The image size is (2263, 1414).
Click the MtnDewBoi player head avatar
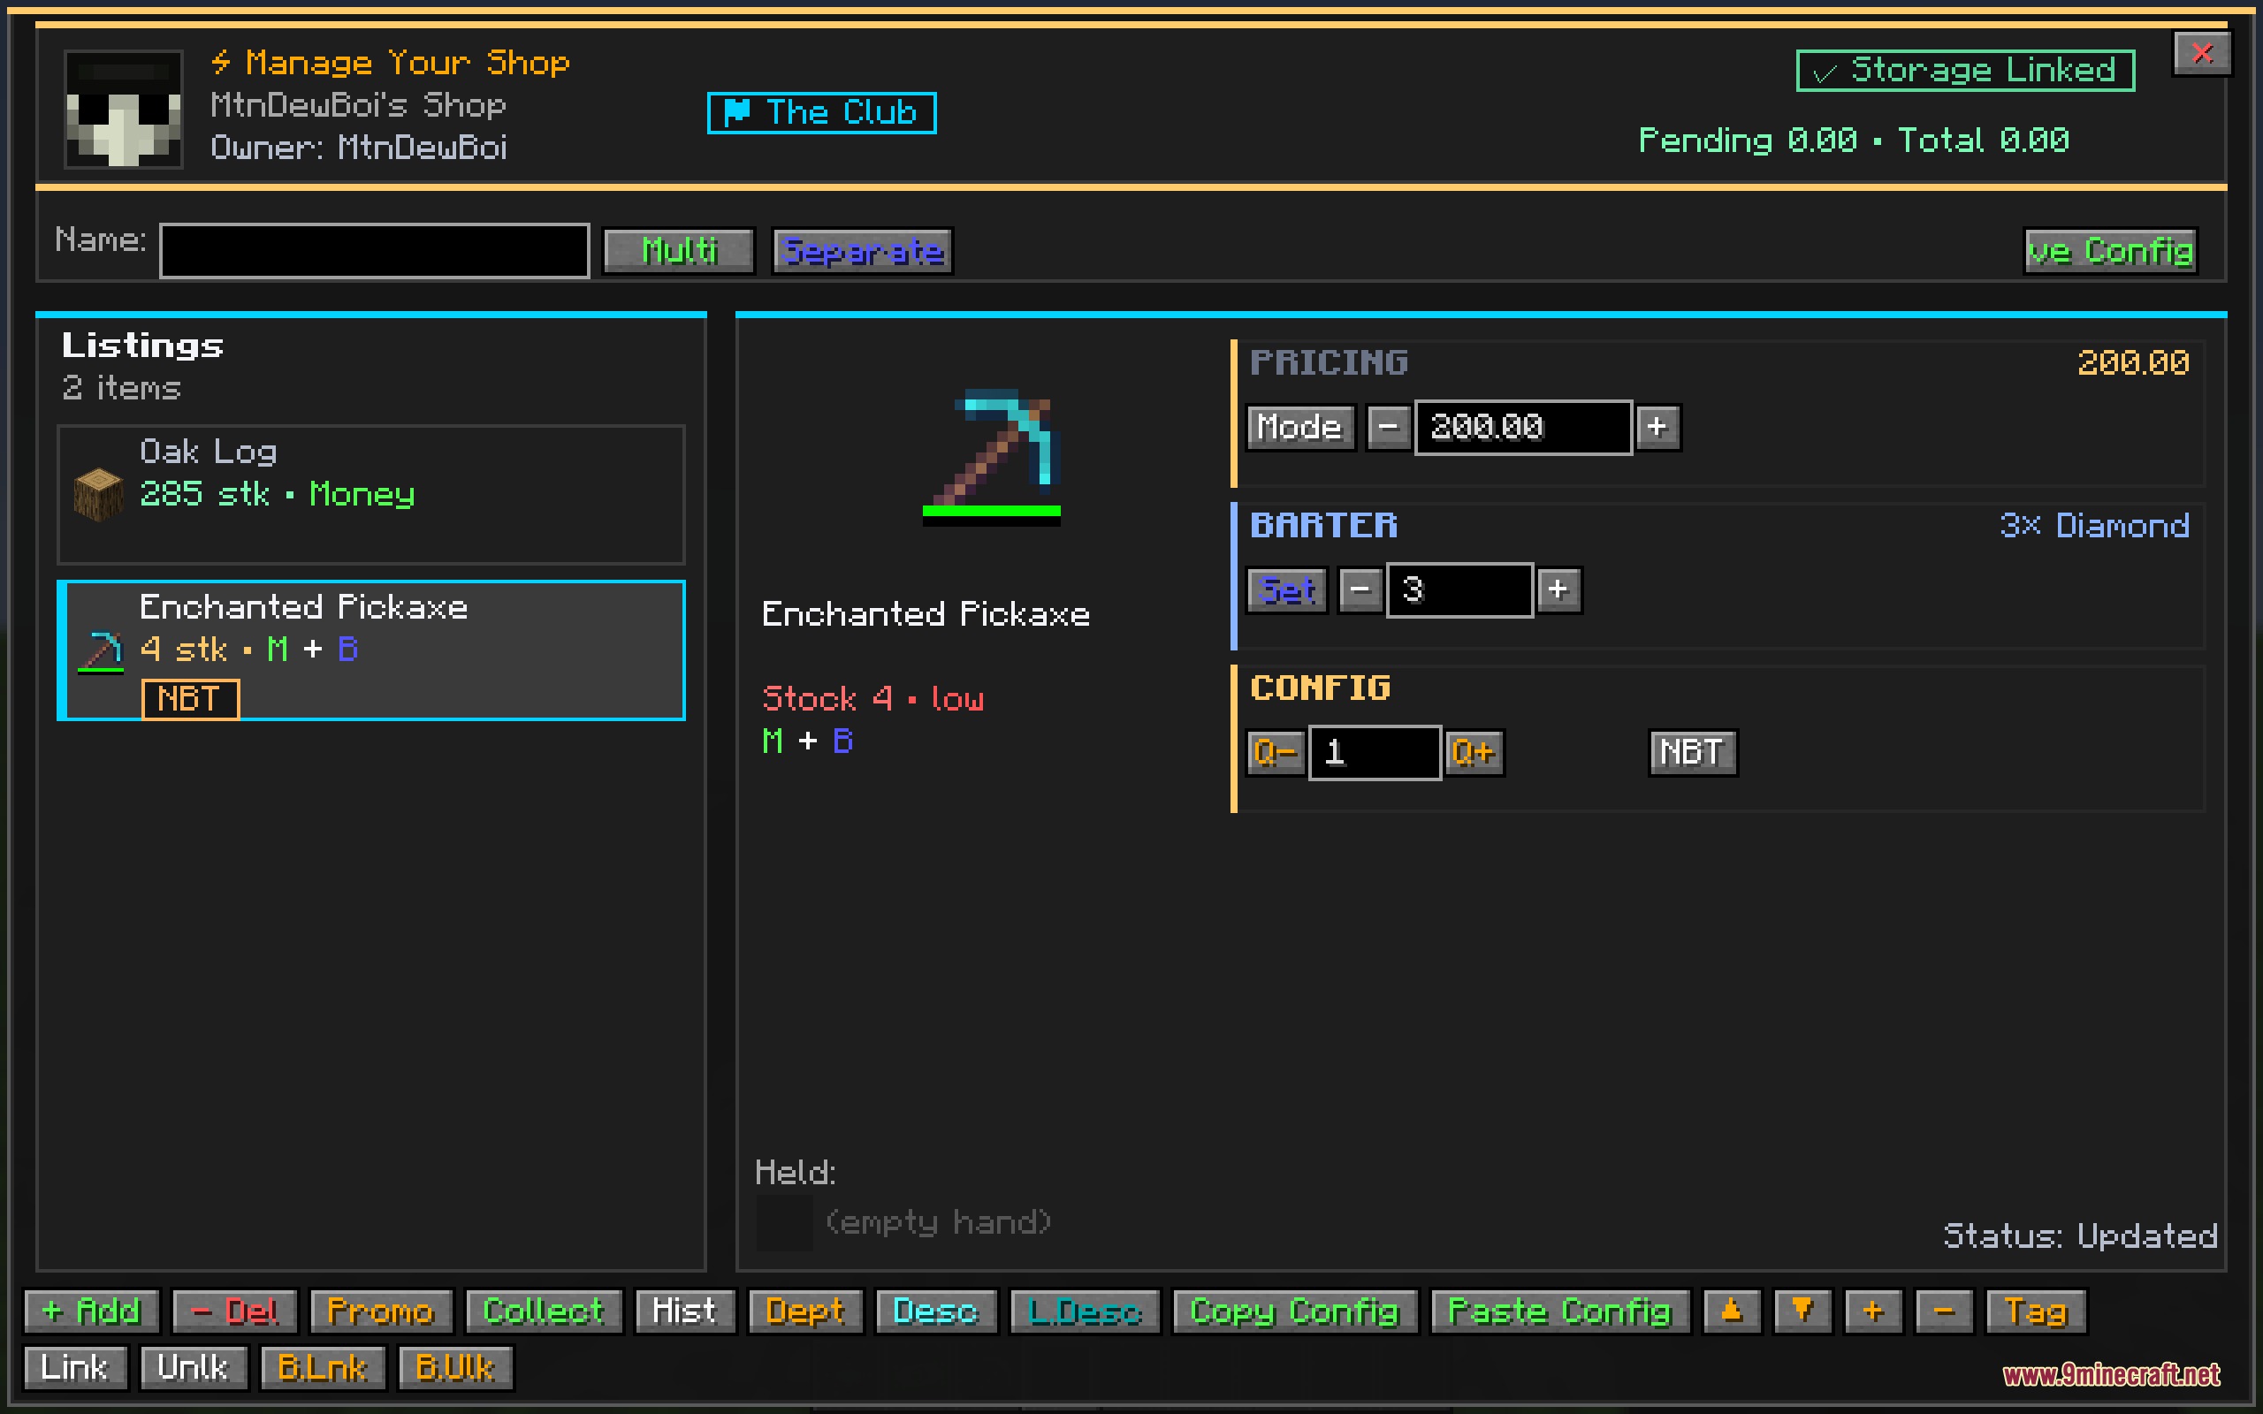124,109
